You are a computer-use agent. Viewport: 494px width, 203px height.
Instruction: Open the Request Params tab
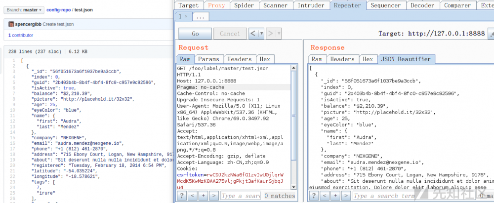pyautogui.click(x=208, y=59)
